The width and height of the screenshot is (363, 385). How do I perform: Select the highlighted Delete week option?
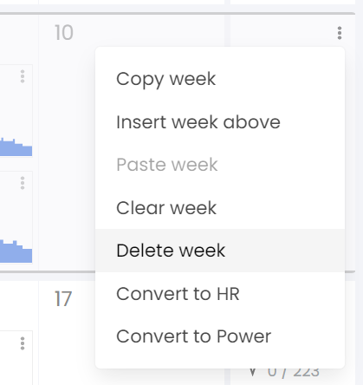[x=220, y=251]
